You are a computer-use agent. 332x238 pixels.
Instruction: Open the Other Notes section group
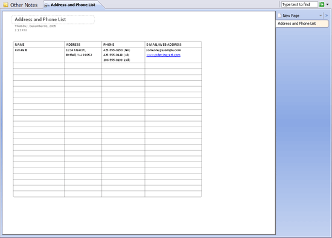point(21,5)
